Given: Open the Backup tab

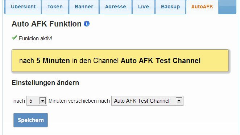Looking at the screenshot, I should pyautogui.click(x=170, y=7).
